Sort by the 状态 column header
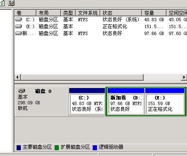 (x=121, y=13)
